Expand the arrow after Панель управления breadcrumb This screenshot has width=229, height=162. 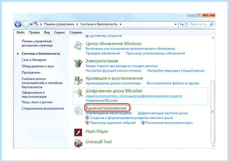(x=77, y=24)
